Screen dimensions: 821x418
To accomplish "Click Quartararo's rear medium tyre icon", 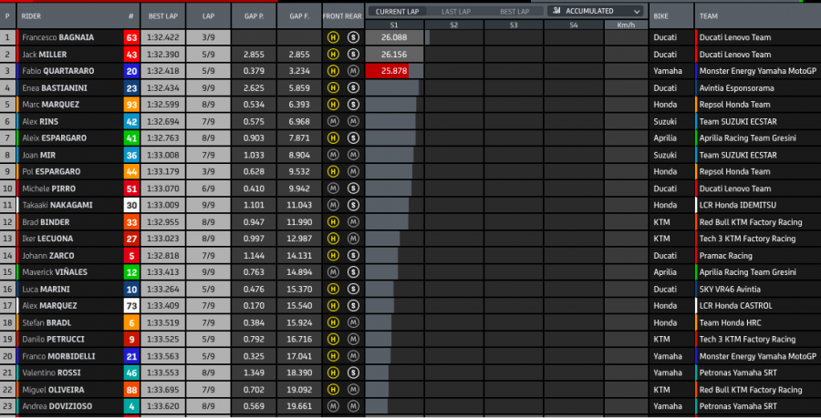I will coord(351,71).
